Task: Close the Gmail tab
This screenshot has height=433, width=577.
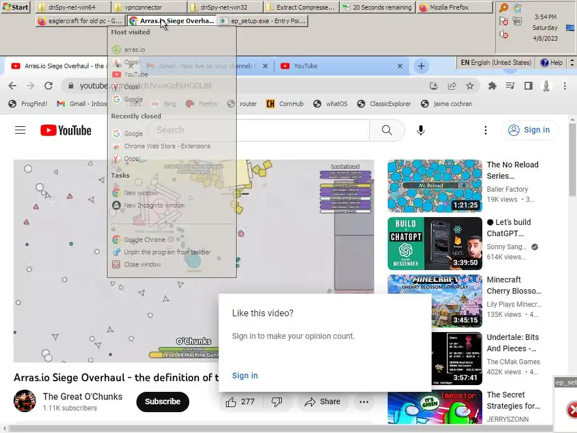Action: (265, 66)
